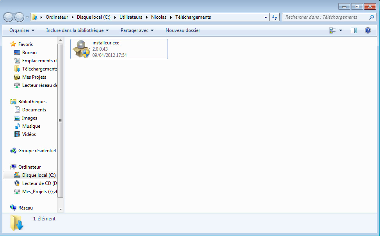The image size is (380, 236).
Task: Open Bureau in Favoris
Action: coord(29,53)
